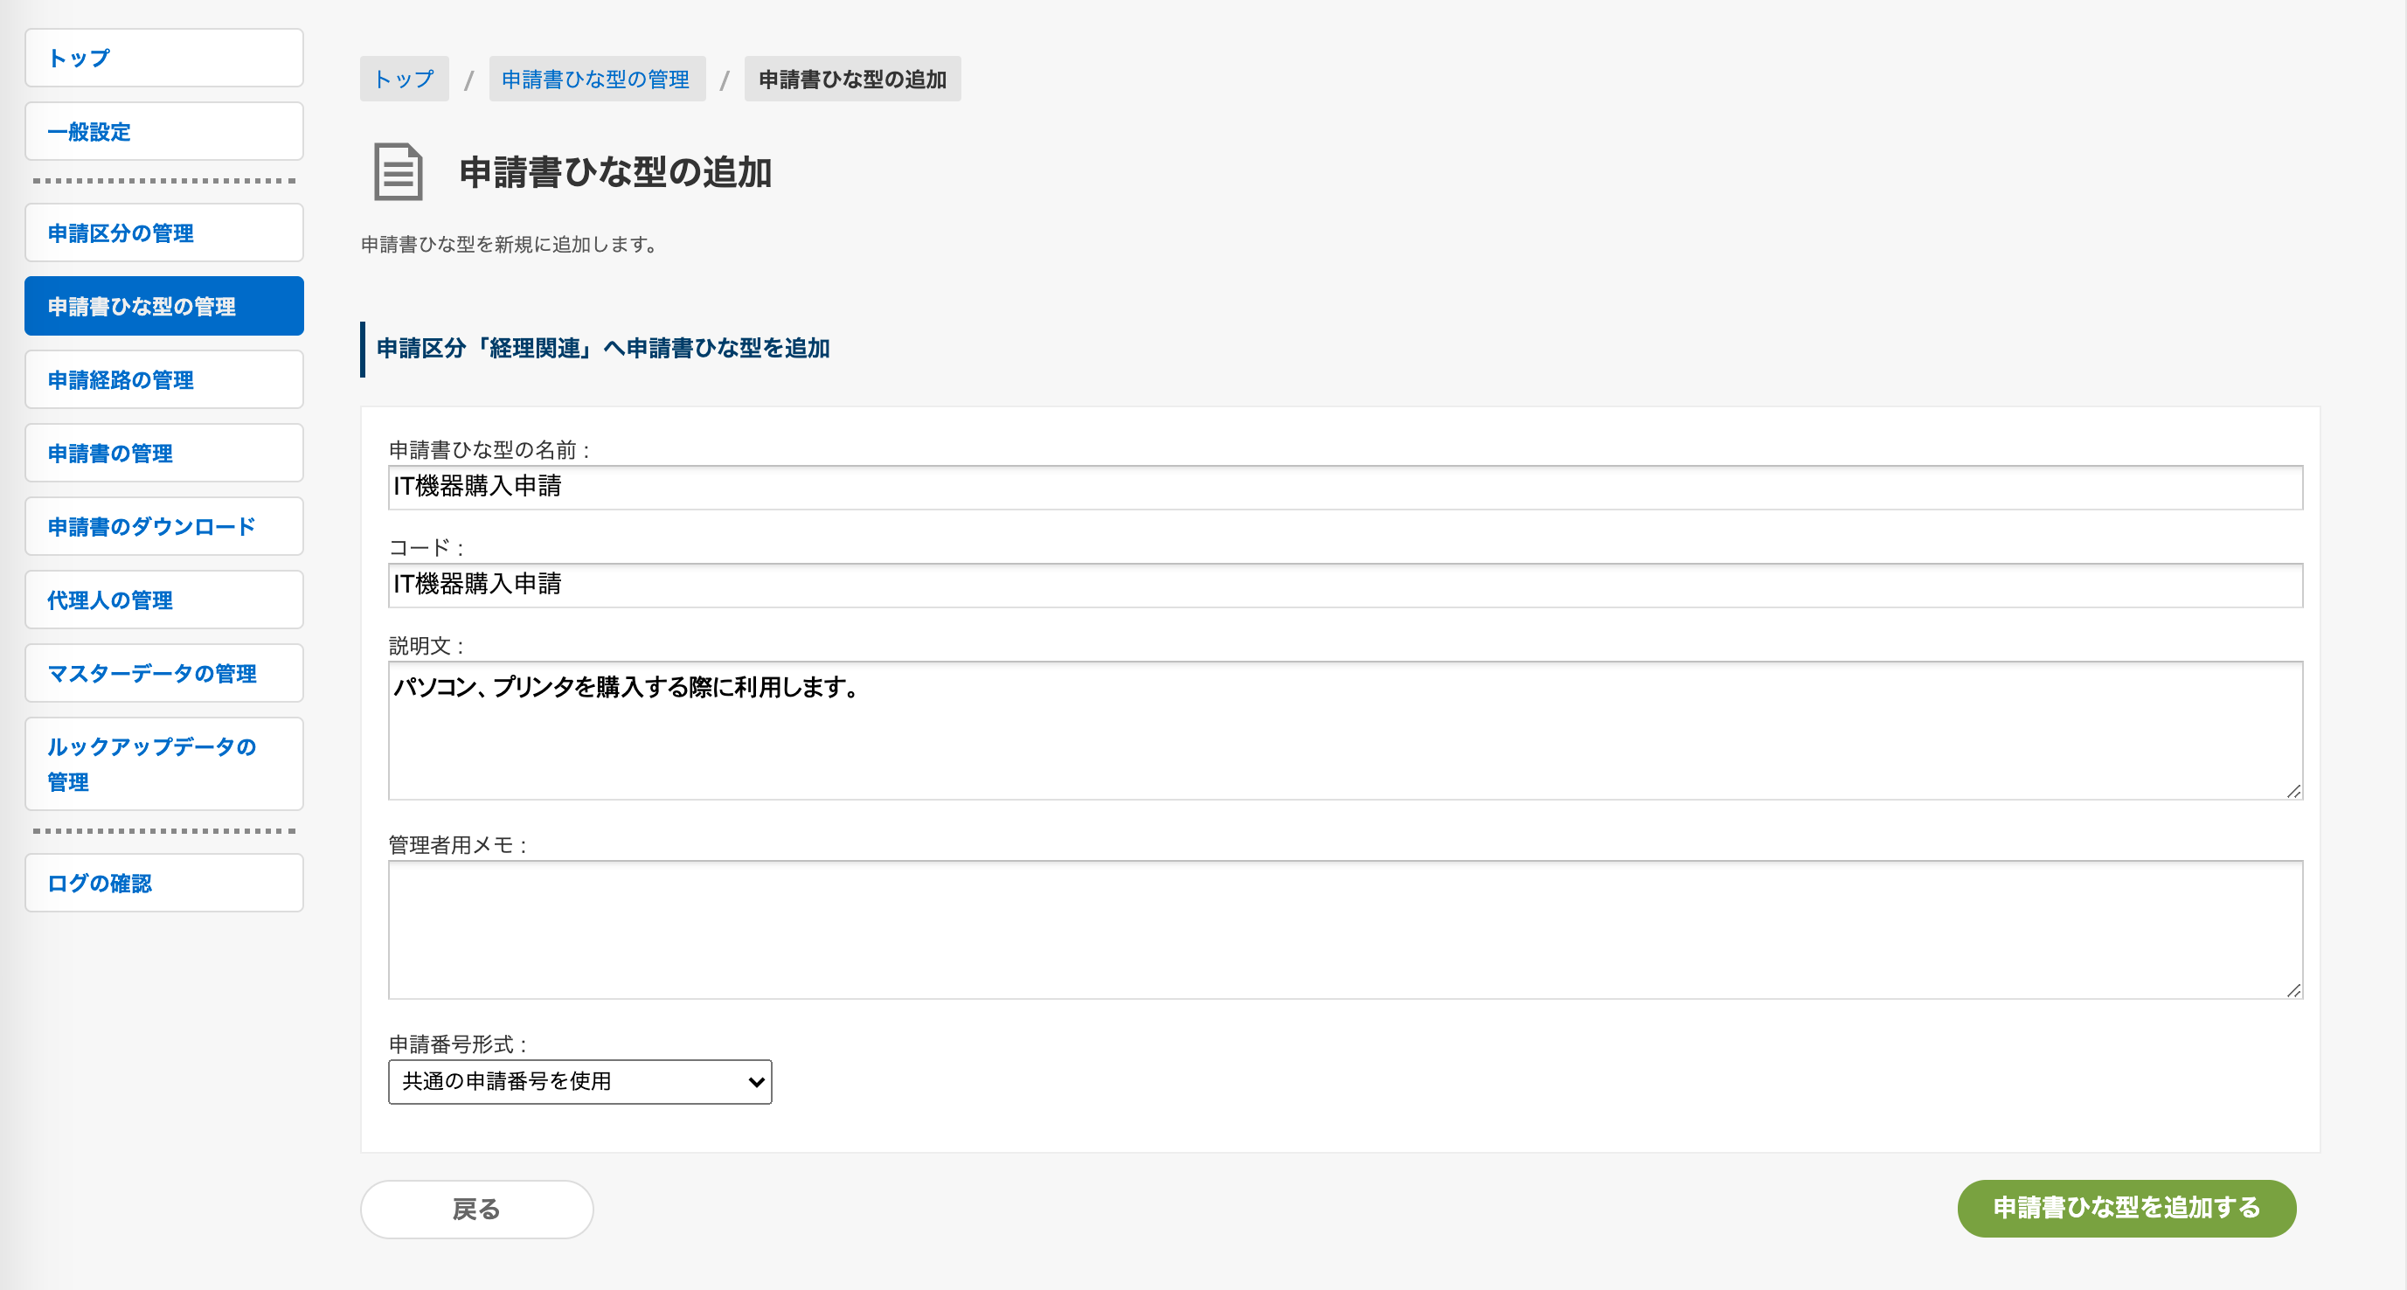Image resolution: width=2407 pixels, height=1290 pixels.
Task: Open 一般設定 in the sidebar
Action: tap(163, 132)
